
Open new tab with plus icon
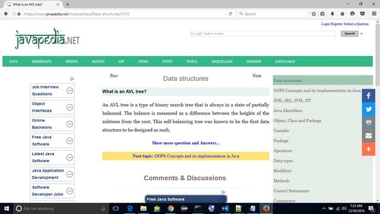pos(68,4)
